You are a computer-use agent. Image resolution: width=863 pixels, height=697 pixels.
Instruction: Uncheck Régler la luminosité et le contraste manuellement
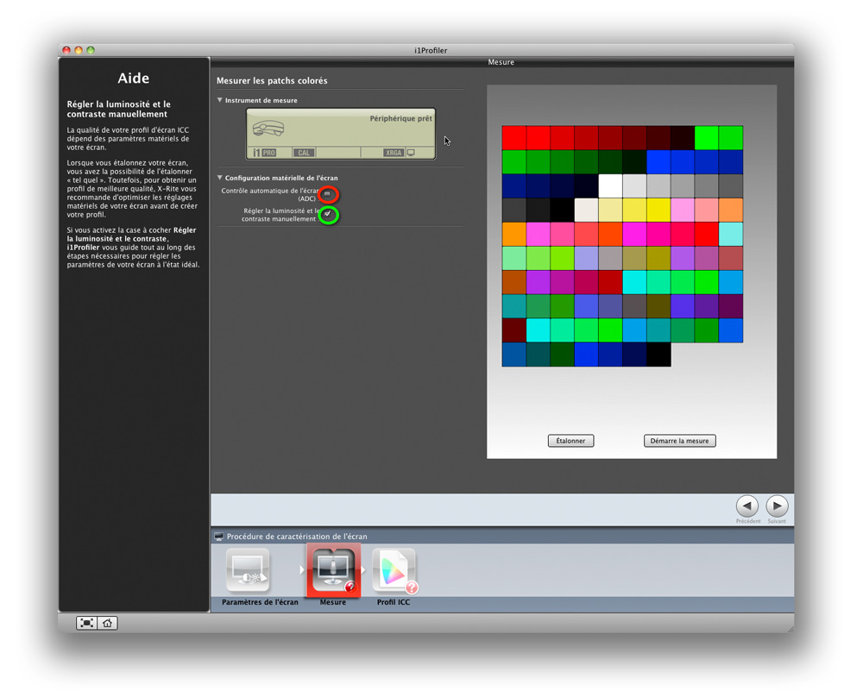[x=327, y=214]
